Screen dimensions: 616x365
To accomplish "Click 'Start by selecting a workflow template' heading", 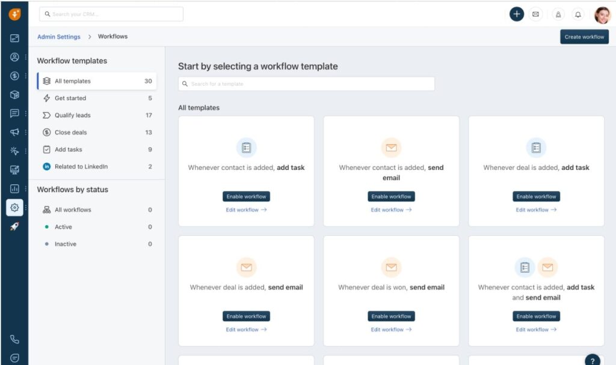I will click(x=257, y=66).
